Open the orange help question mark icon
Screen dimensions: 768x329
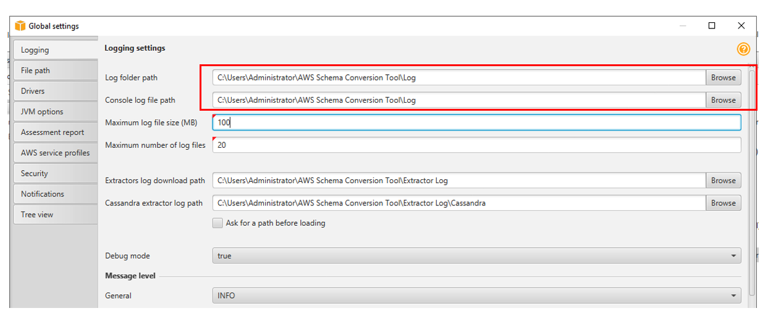click(743, 49)
